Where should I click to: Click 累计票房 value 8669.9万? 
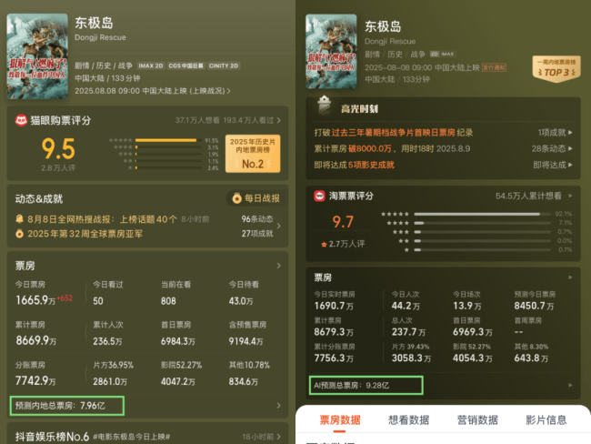[35, 340]
